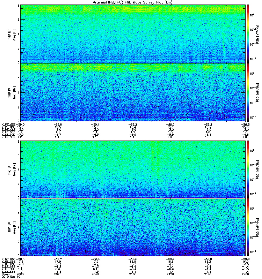Select the THC B-perpendicular spectrogram panel
The image size is (262, 279).
tap(133, 169)
